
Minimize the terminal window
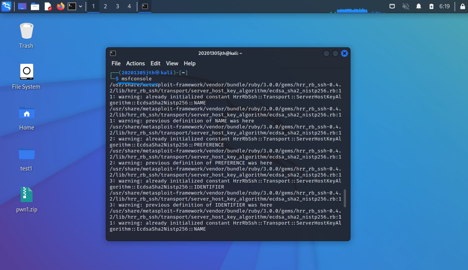point(326,53)
